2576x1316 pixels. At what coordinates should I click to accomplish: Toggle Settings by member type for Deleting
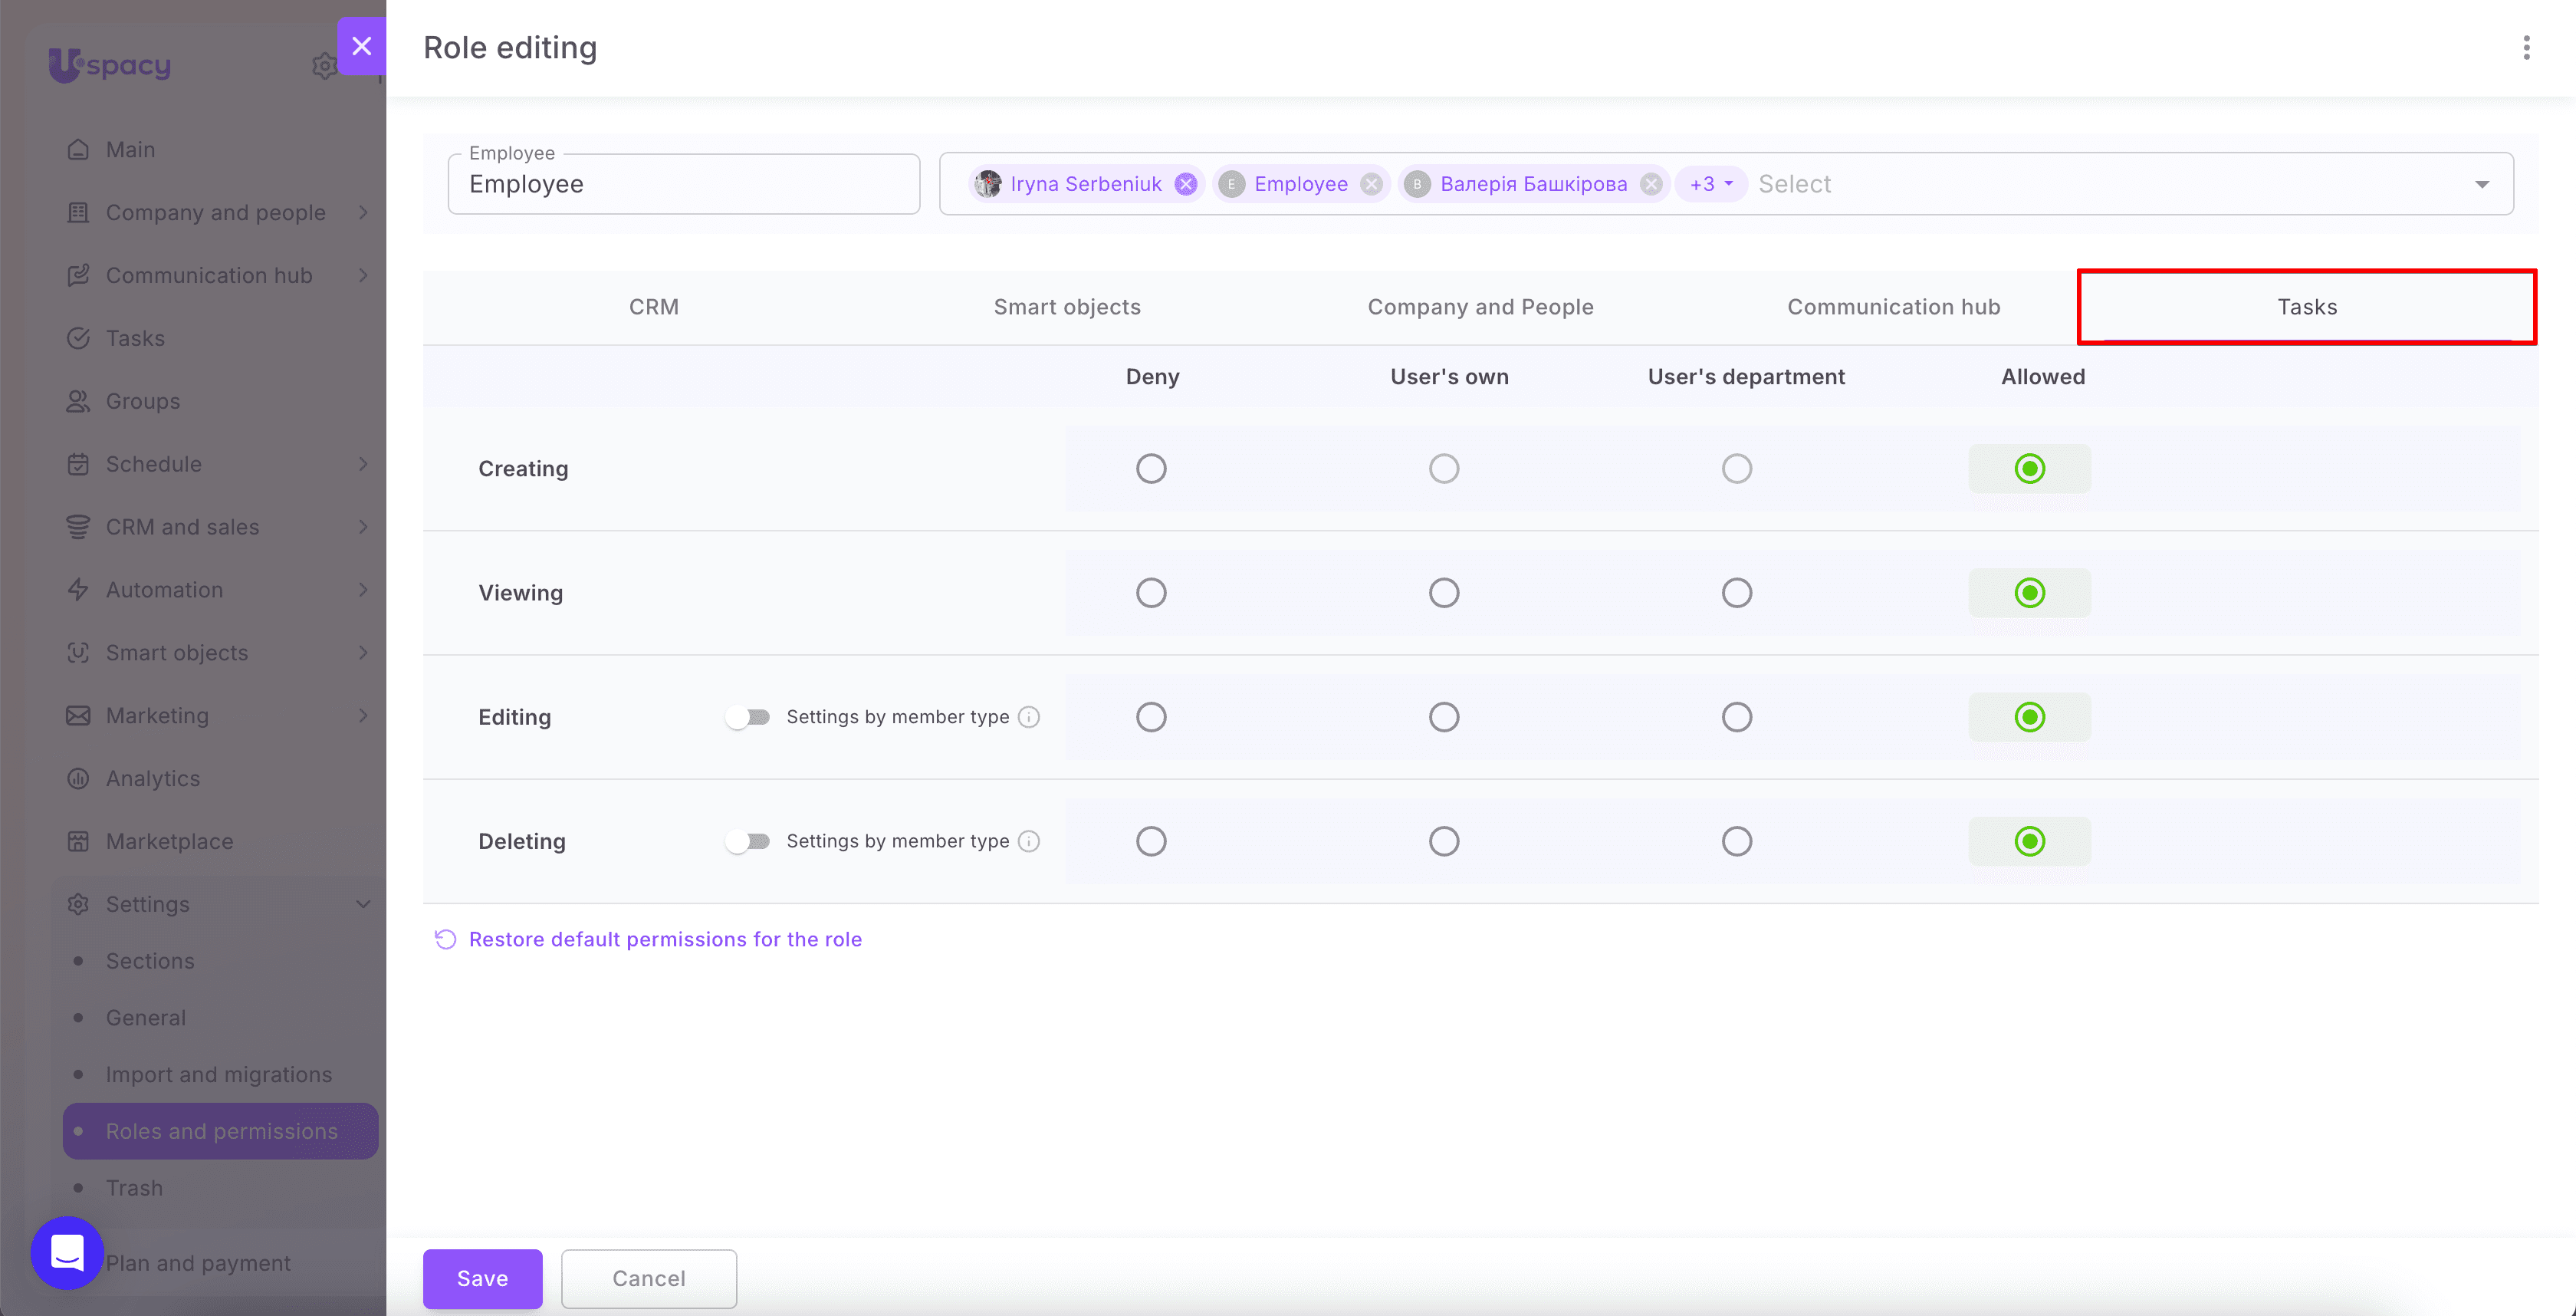pos(749,841)
